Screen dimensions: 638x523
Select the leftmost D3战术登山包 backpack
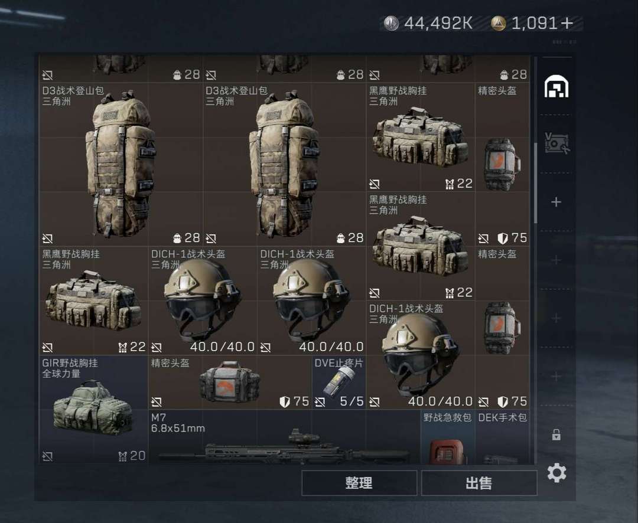(x=121, y=164)
